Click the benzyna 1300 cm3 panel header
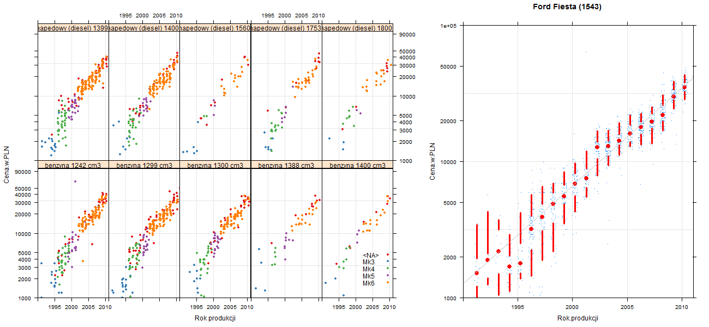The image size is (709, 327). 215,165
